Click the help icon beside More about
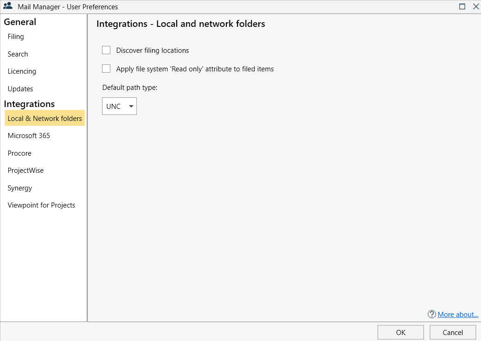 431,314
